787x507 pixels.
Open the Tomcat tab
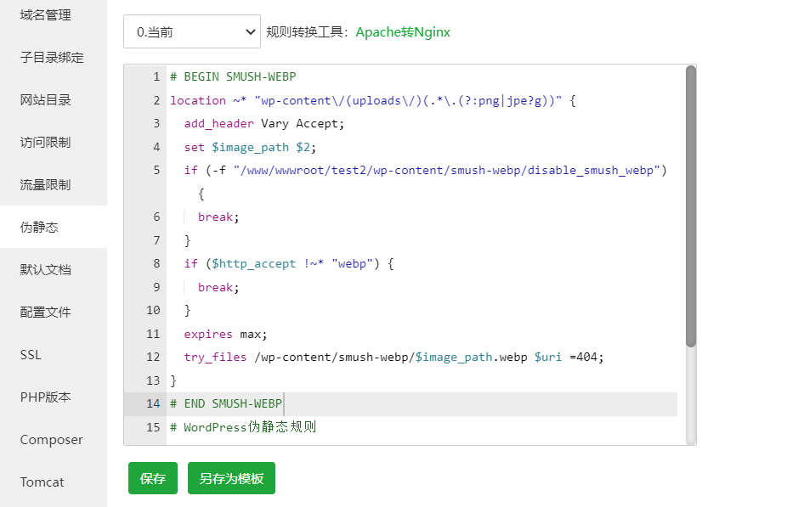(42, 482)
